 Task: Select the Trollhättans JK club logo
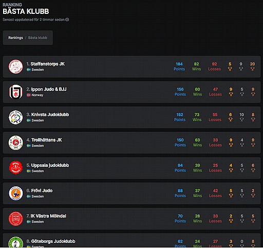click(x=16, y=143)
